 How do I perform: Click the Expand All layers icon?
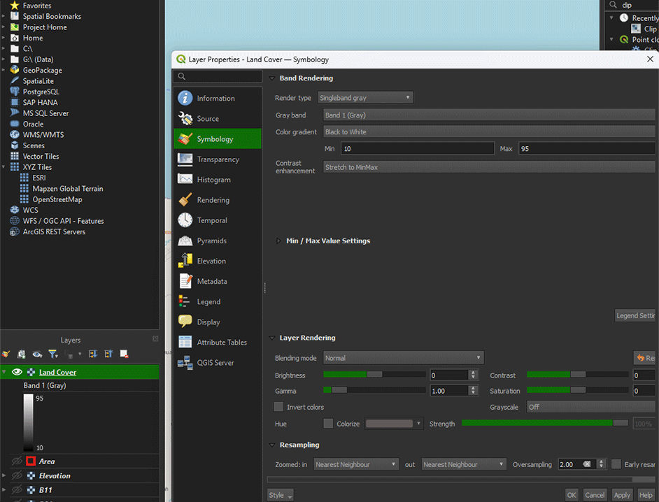tap(92, 354)
